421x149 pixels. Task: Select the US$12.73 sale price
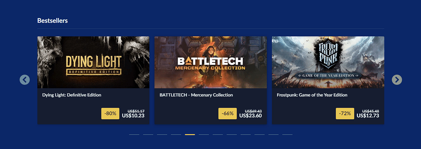(368, 116)
